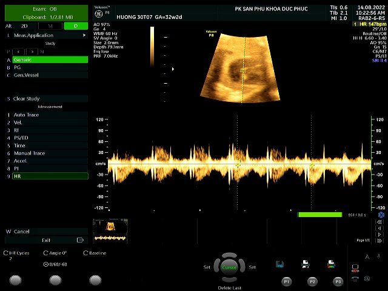
Task: Choose HR measurement
Action: tap(50, 176)
